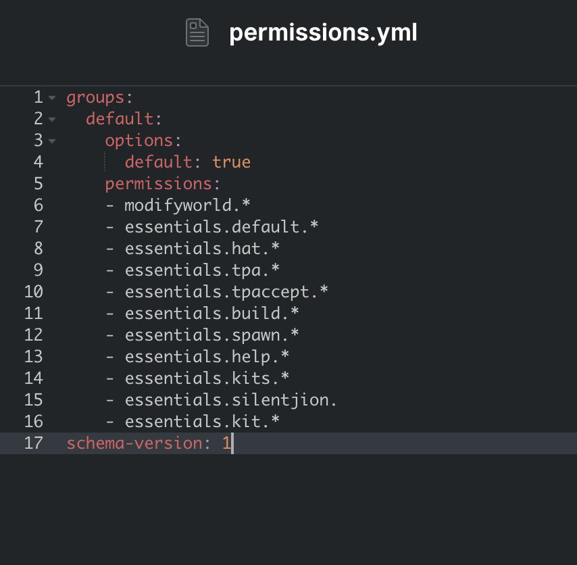This screenshot has height=565, width=577.
Task: Select line number 17 in the gutter
Action: pos(33,443)
